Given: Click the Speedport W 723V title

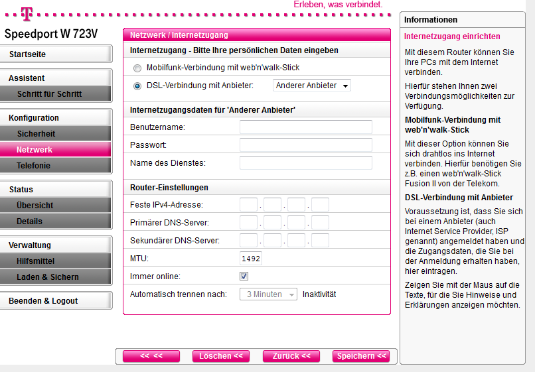Looking at the screenshot, I should [51, 34].
